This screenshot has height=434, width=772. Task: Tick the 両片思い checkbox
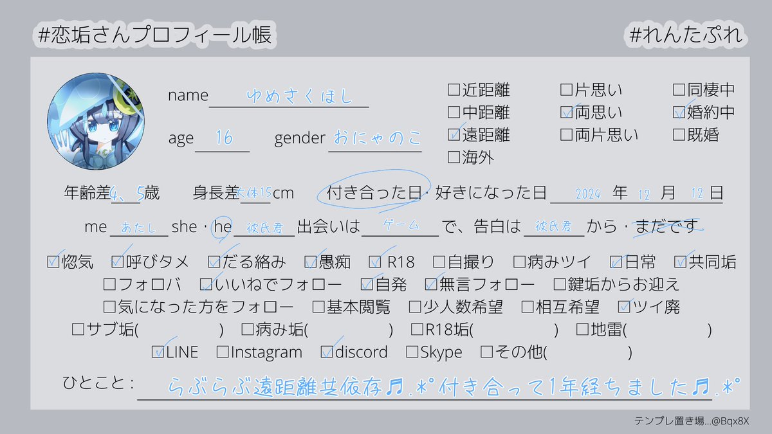[567, 135]
